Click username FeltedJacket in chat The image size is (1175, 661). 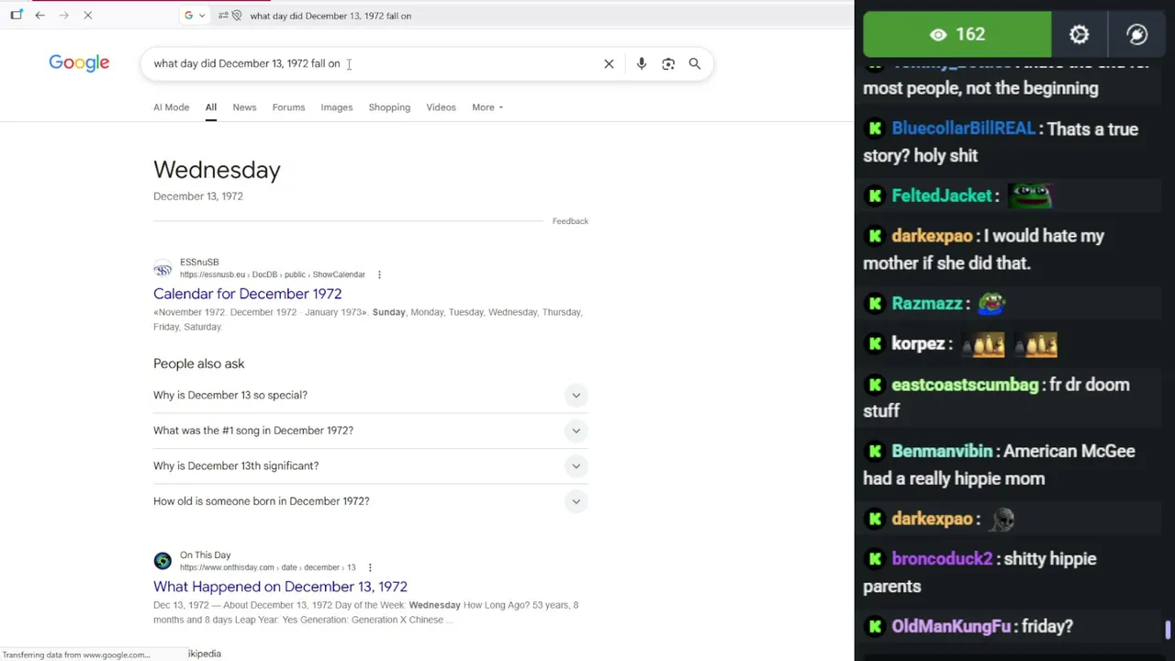coord(942,196)
